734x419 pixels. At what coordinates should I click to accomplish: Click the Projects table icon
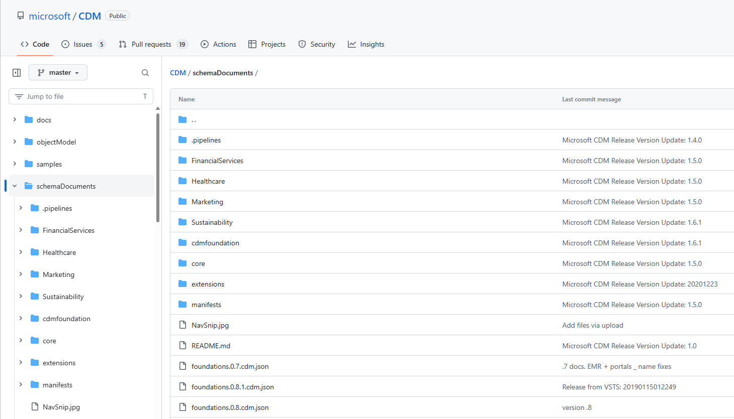pyautogui.click(x=252, y=44)
